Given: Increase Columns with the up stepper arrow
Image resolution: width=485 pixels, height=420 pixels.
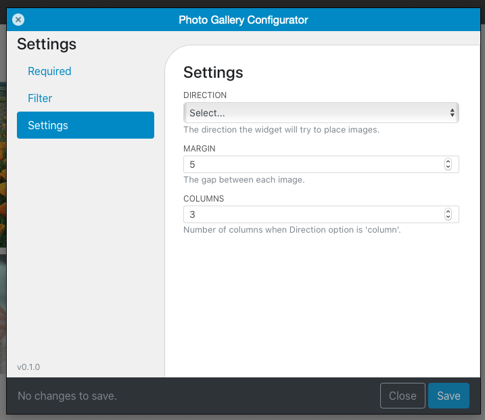Looking at the screenshot, I should (448, 212).
